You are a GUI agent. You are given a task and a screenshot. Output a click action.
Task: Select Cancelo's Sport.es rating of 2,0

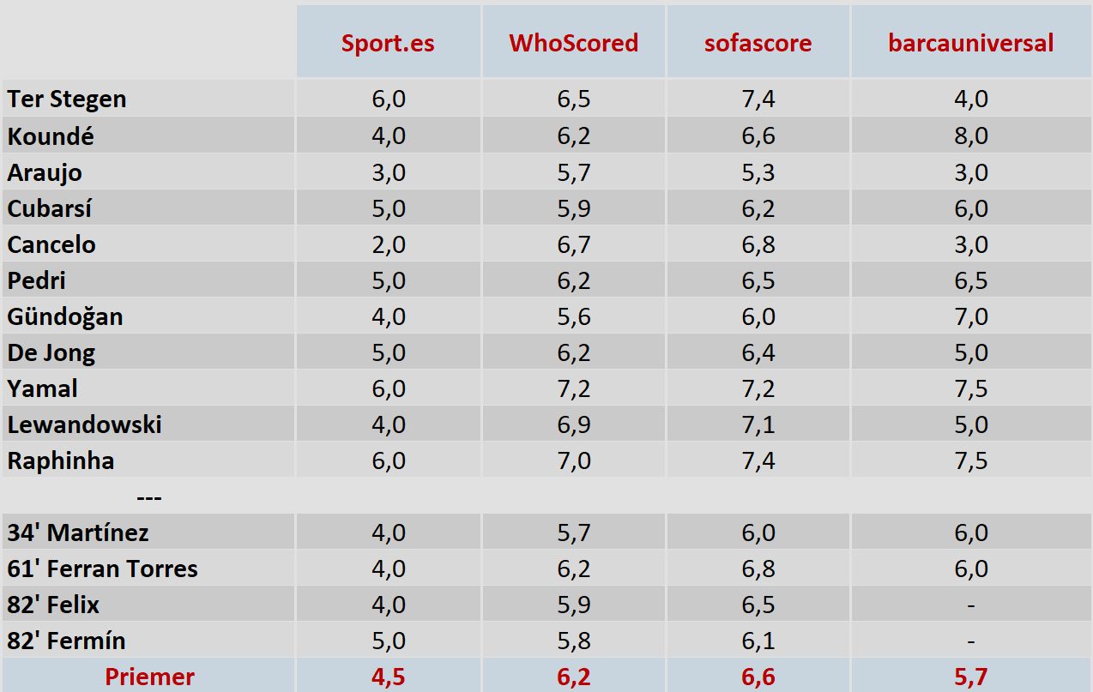click(388, 244)
